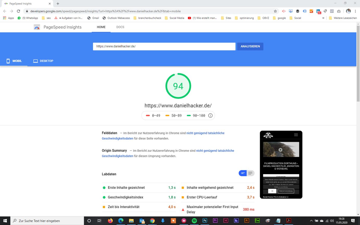
Task: Open the OBVZ bookmark folder
Action: (x=264, y=18)
